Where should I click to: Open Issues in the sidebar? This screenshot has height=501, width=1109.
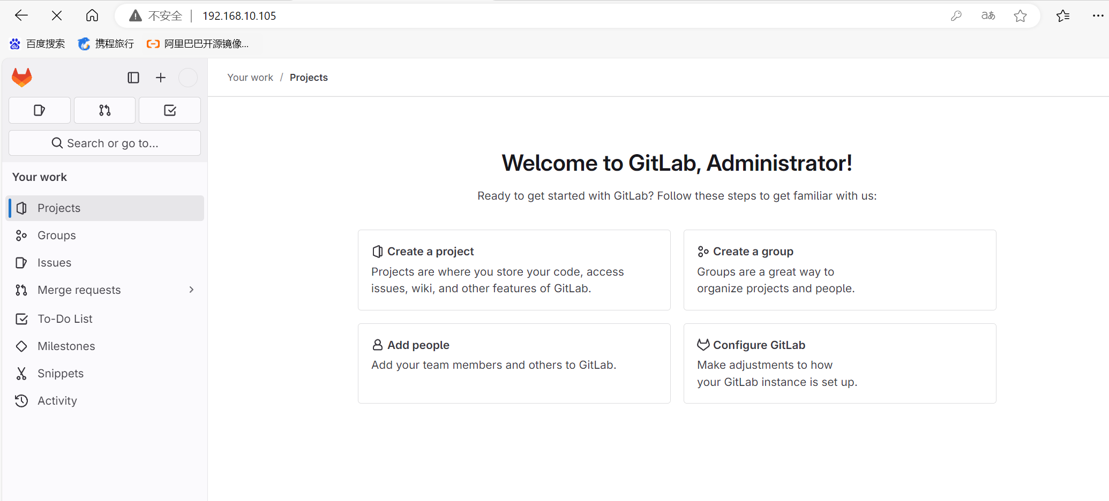(105, 263)
